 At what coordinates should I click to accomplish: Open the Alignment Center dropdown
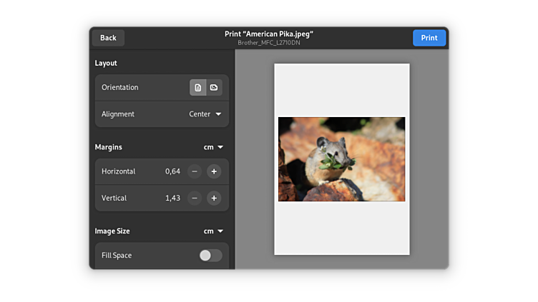tap(205, 114)
